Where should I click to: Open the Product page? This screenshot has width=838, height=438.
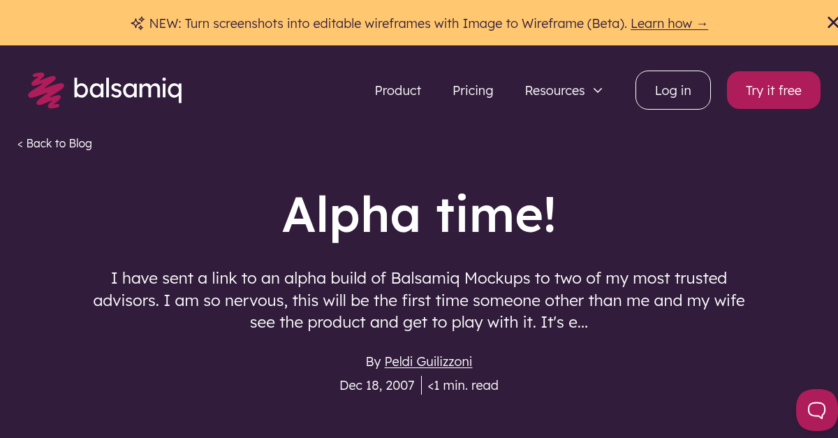(397, 90)
